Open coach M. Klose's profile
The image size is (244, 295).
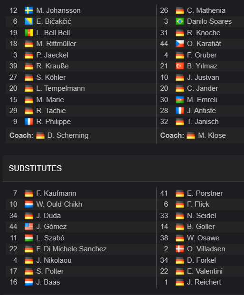(x=212, y=135)
